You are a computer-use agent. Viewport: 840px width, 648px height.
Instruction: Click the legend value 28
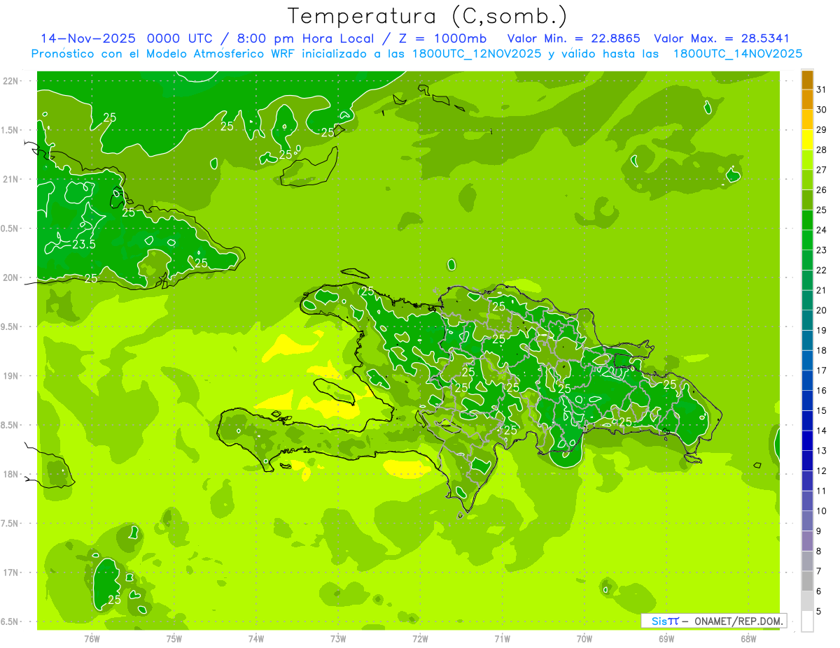(x=821, y=150)
